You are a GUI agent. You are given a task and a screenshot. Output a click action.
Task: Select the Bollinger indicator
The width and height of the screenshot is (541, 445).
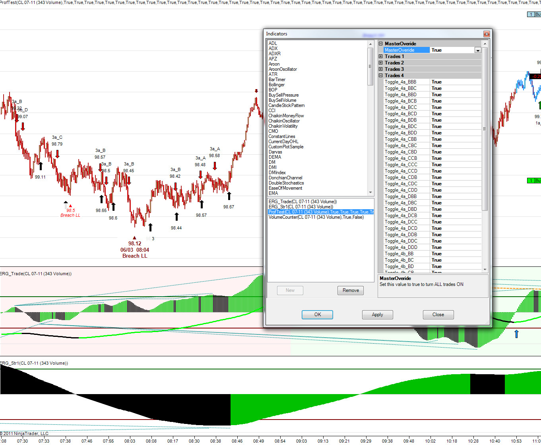click(276, 85)
